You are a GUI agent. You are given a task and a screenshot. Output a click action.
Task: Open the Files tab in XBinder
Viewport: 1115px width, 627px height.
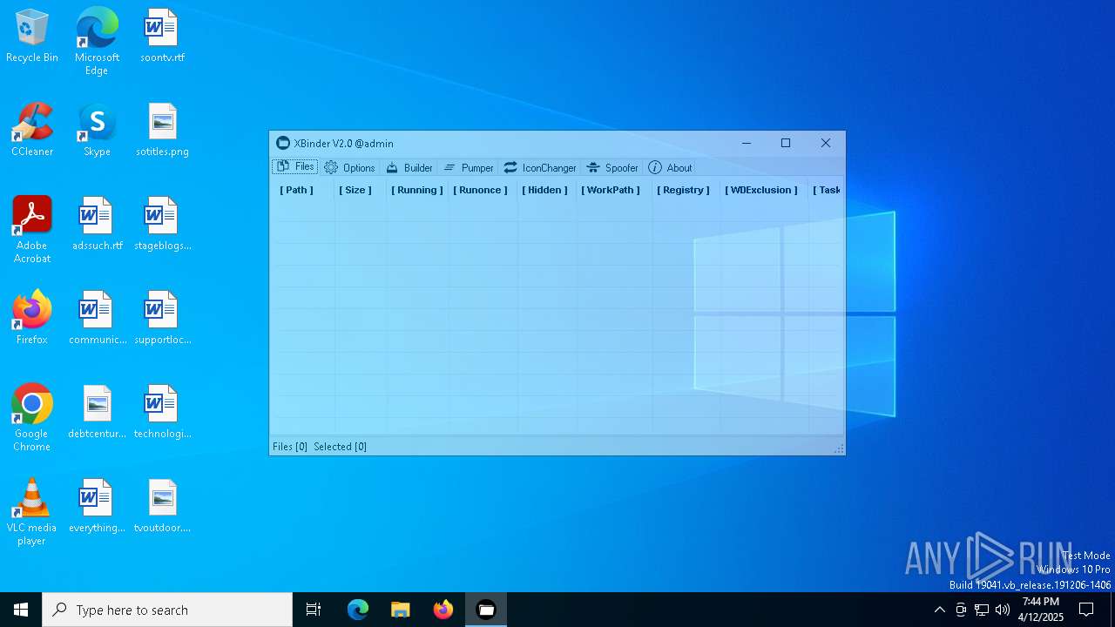click(x=295, y=167)
